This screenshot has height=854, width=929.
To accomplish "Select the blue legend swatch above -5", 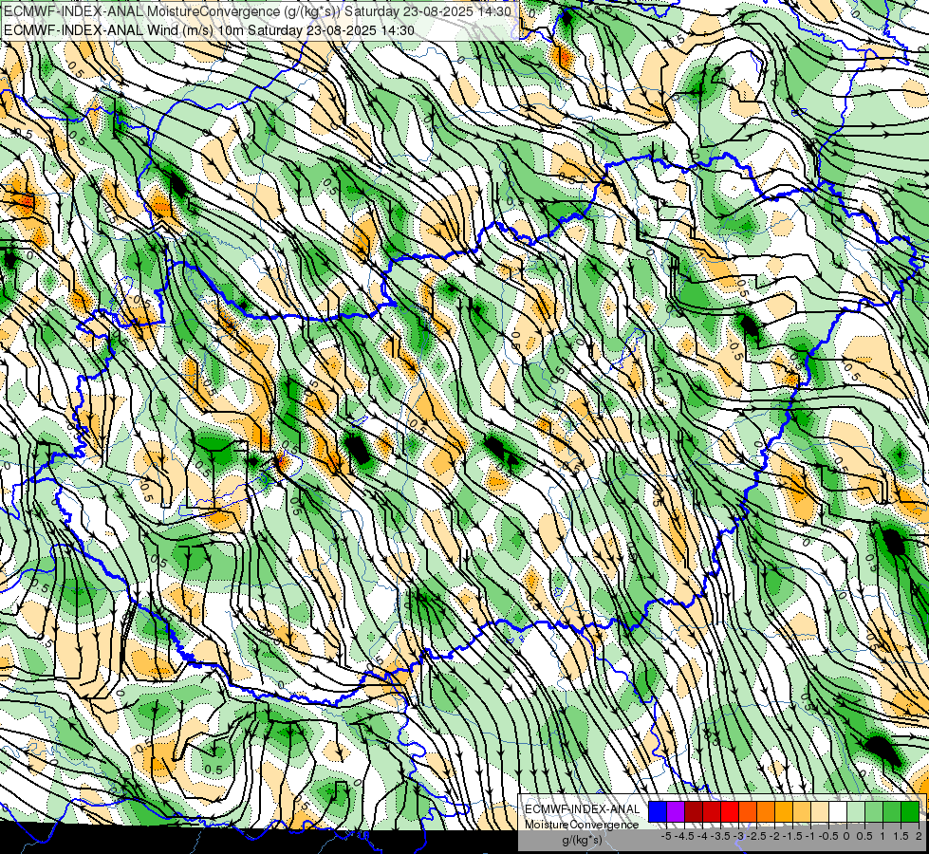I will (x=658, y=811).
